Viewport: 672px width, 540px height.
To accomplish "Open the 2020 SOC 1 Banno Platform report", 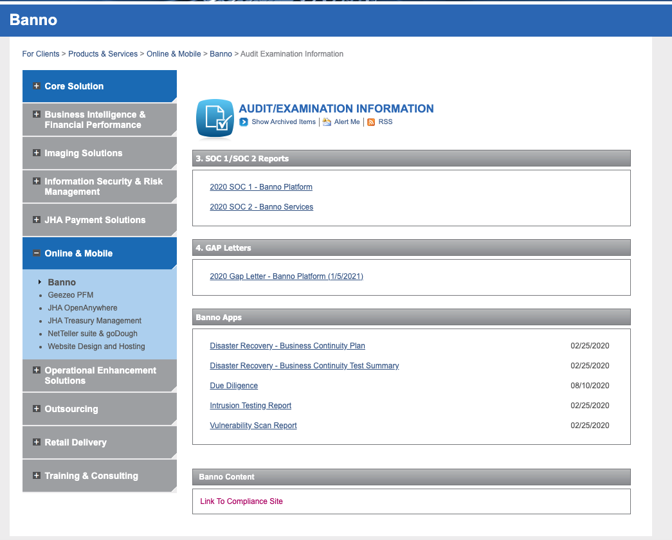I will (x=261, y=187).
